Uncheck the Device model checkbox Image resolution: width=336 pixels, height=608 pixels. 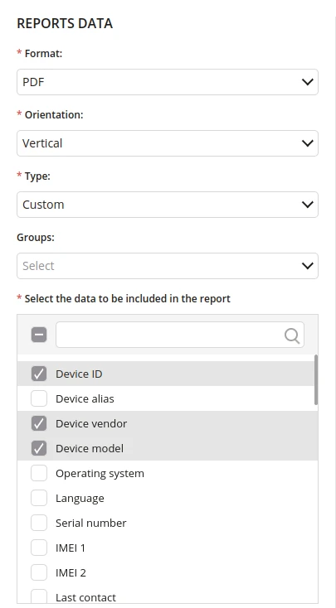[x=39, y=448]
